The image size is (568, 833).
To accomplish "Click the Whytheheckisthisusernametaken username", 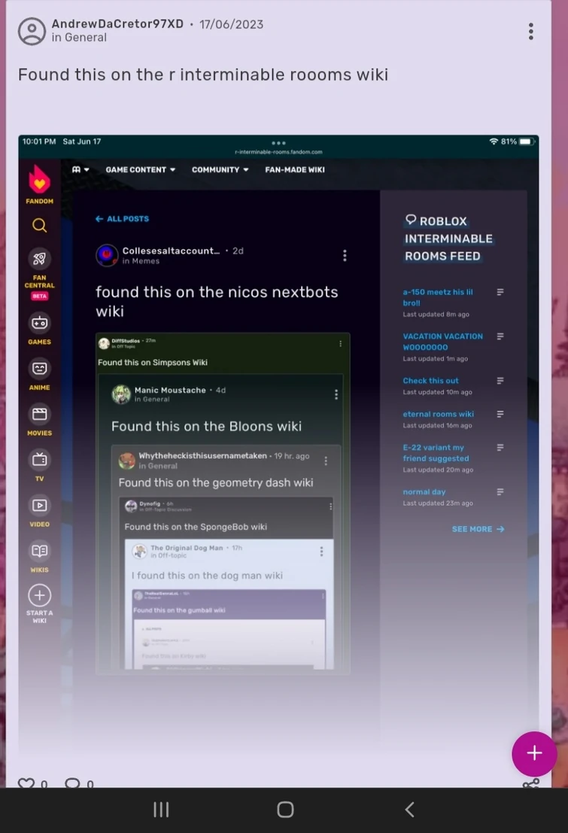I will pos(202,455).
